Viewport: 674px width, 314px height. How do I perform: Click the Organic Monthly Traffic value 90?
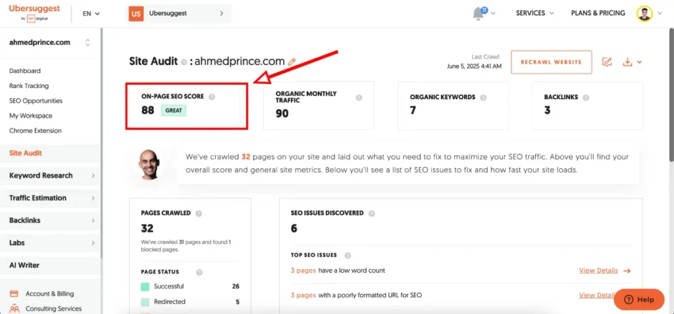[282, 113]
